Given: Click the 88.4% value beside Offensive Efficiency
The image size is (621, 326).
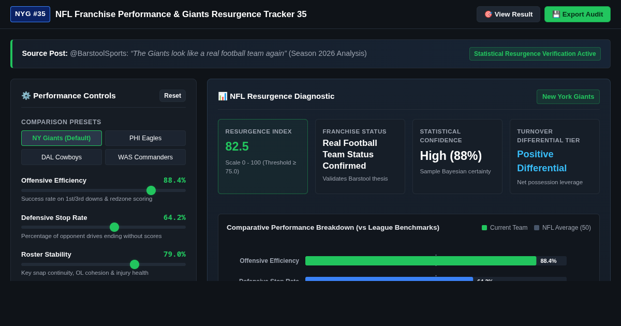Looking at the screenshot, I should [174, 180].
